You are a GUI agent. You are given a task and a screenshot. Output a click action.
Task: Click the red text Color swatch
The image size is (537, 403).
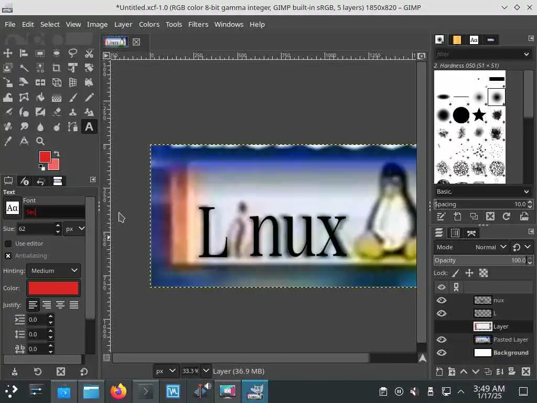click(53, 288)
